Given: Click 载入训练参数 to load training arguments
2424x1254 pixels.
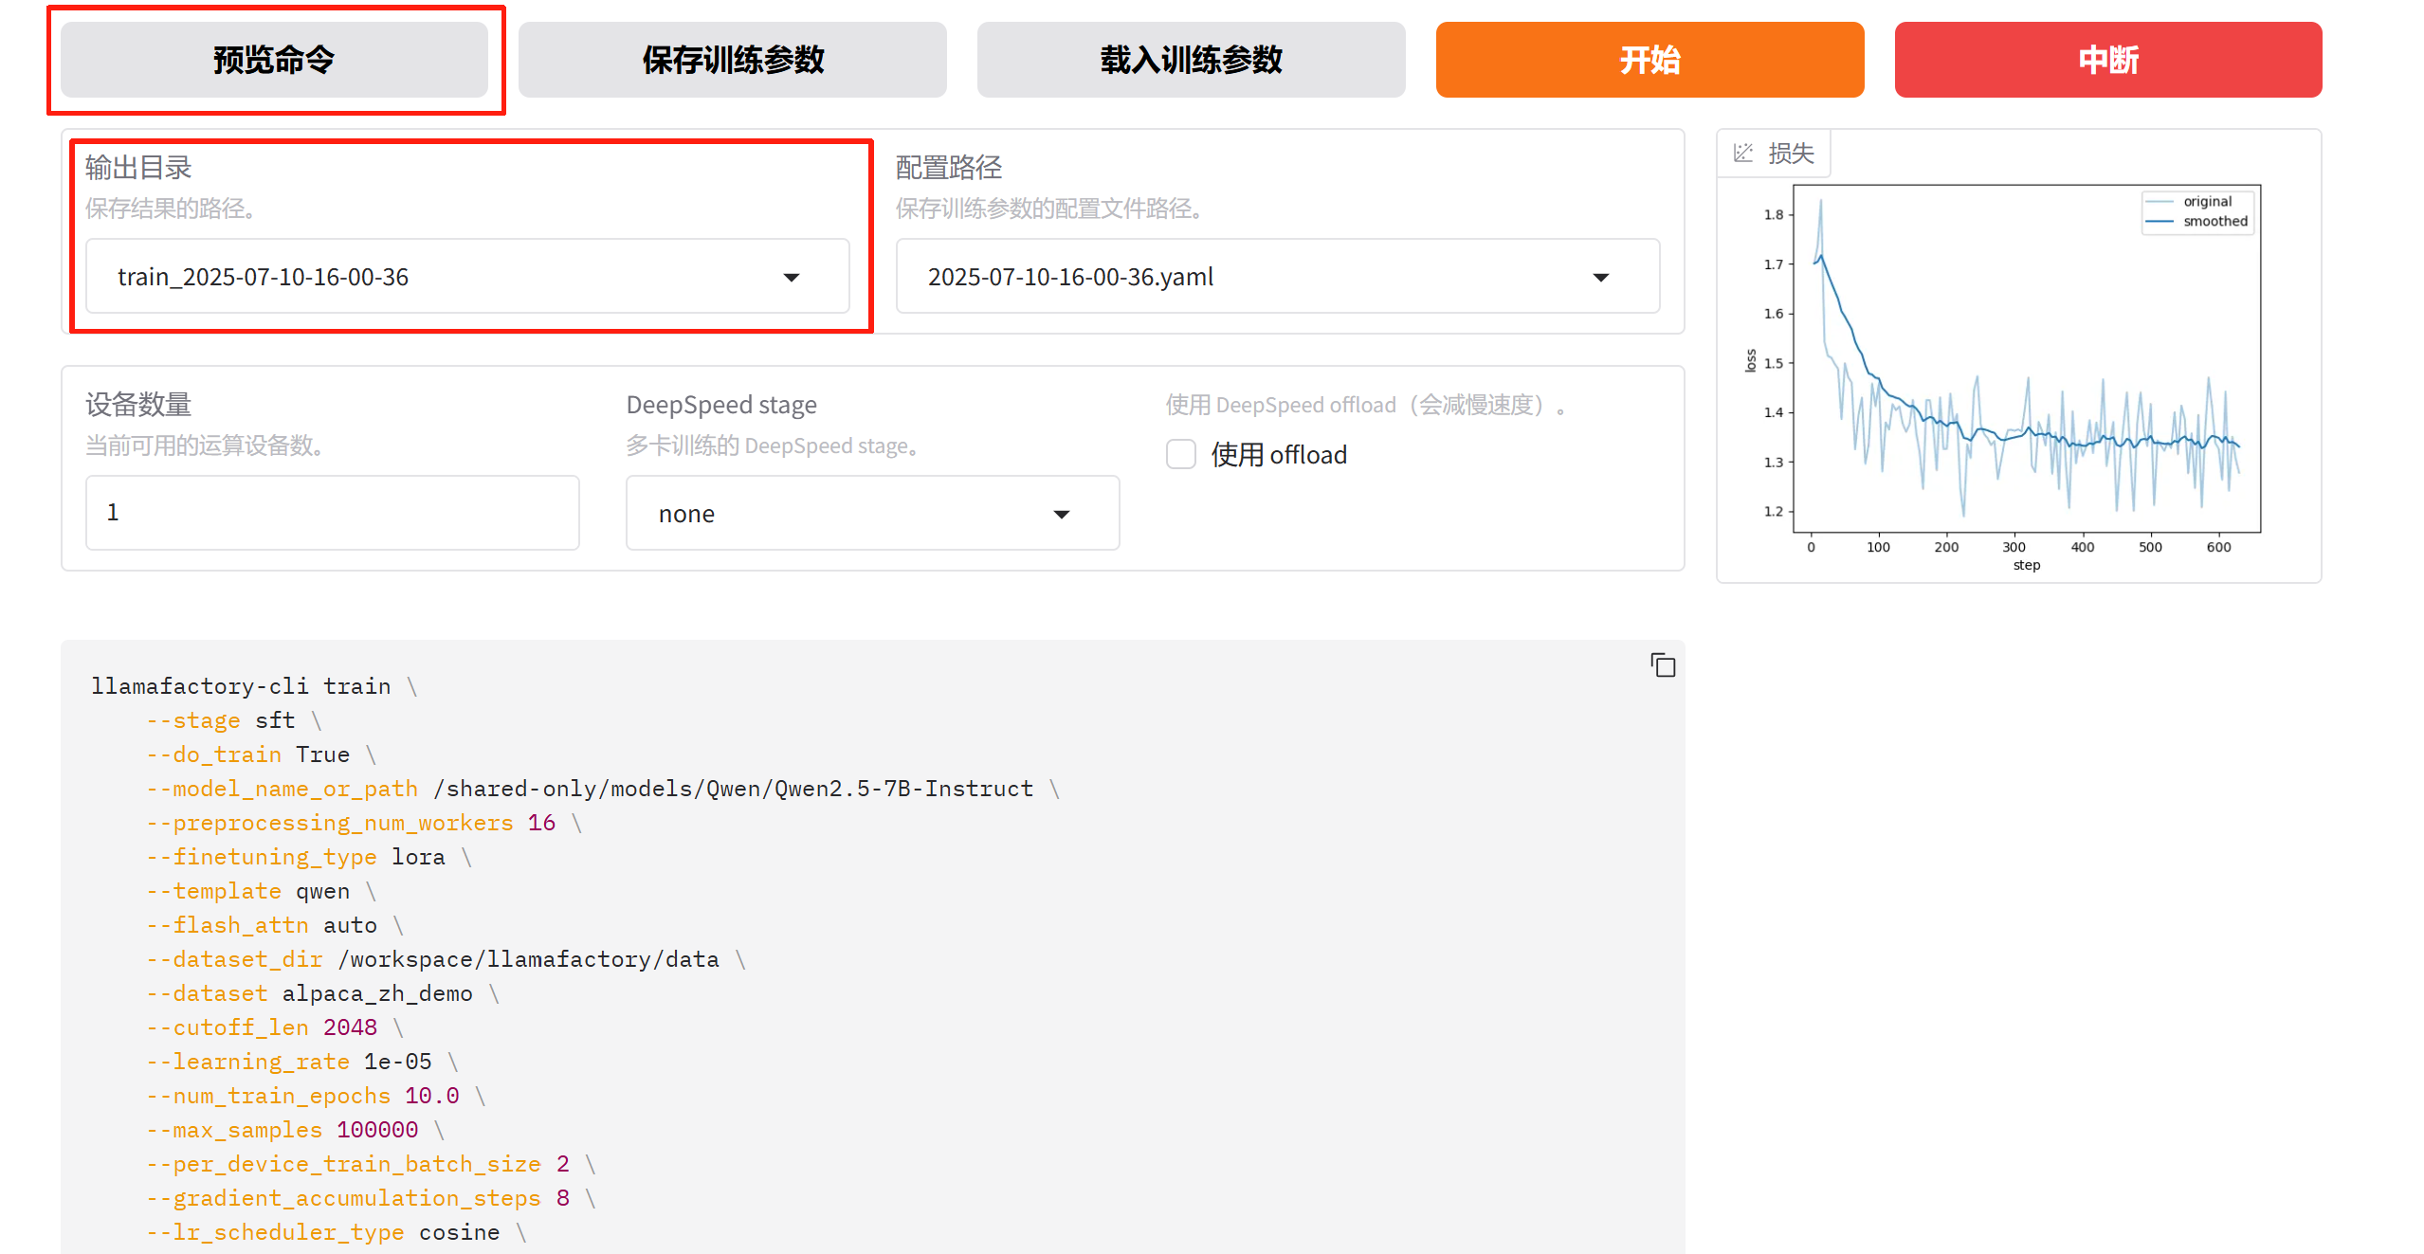Looking at the screenshot, I should (x=1190, y=59).
